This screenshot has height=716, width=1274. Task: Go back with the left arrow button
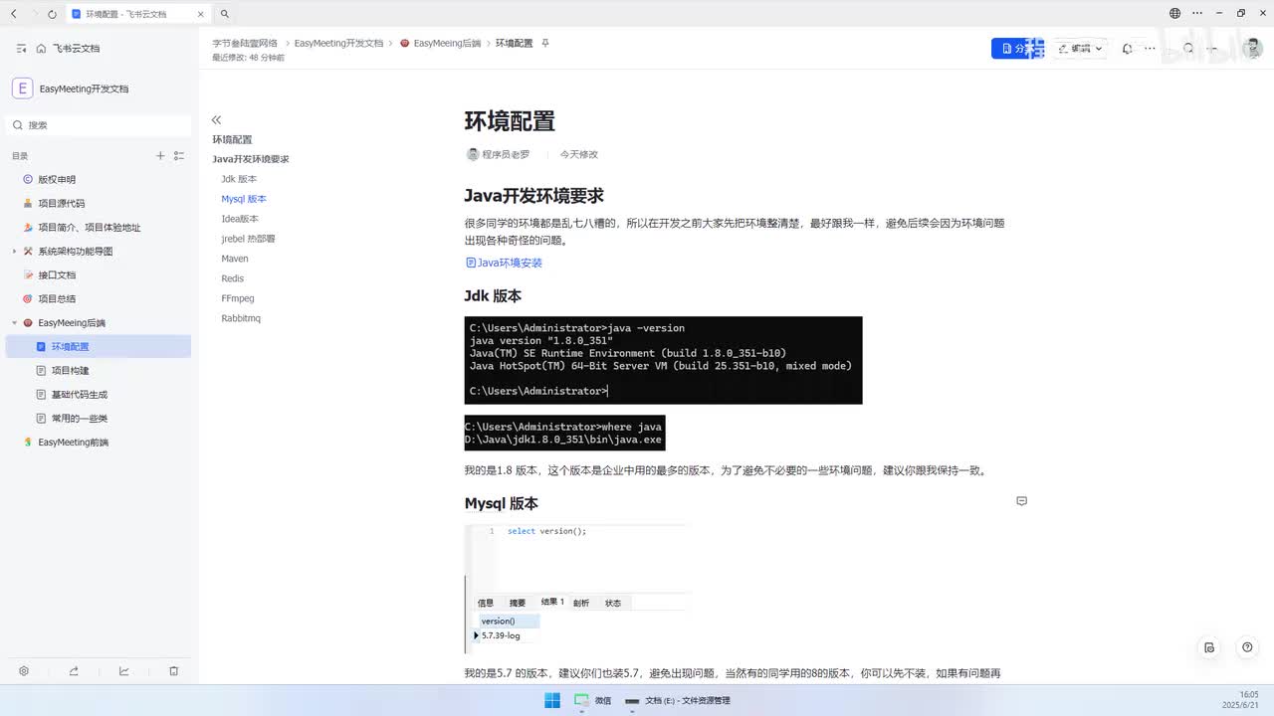pyautogui.click(x=13, y=14)
